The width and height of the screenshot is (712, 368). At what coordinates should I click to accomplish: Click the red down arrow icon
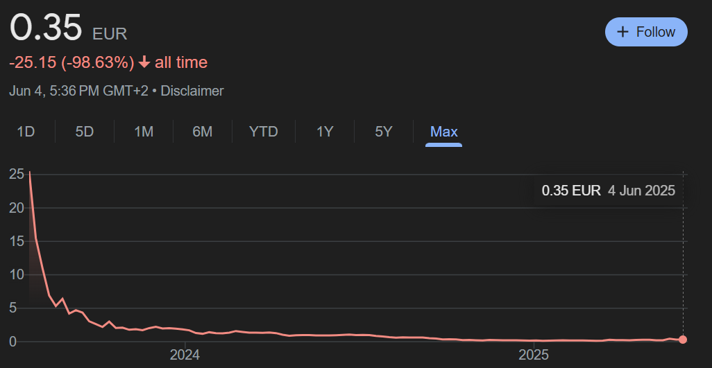click(144, 62)
